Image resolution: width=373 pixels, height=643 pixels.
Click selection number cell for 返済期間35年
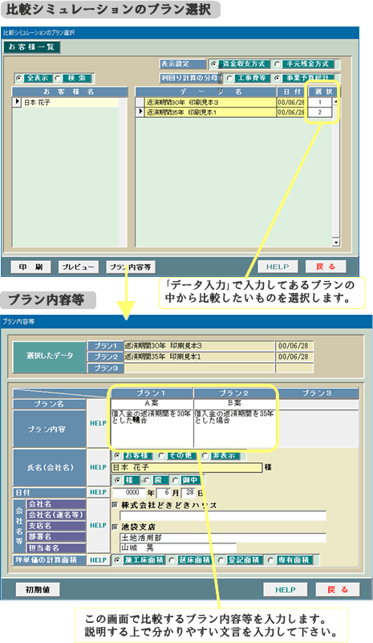320,112
